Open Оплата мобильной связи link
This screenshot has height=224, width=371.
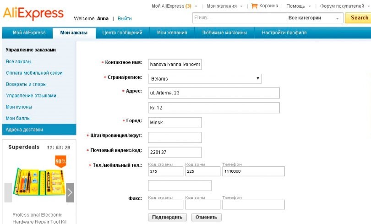(34, 73)
